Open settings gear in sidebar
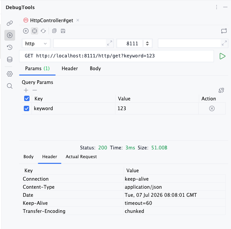The width and height of the screenshot is (231, 229). (x=10, y=74)
